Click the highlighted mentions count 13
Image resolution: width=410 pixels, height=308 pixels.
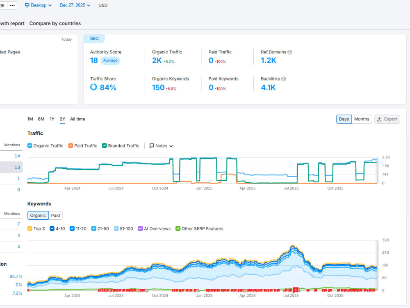tap(17, 168)
